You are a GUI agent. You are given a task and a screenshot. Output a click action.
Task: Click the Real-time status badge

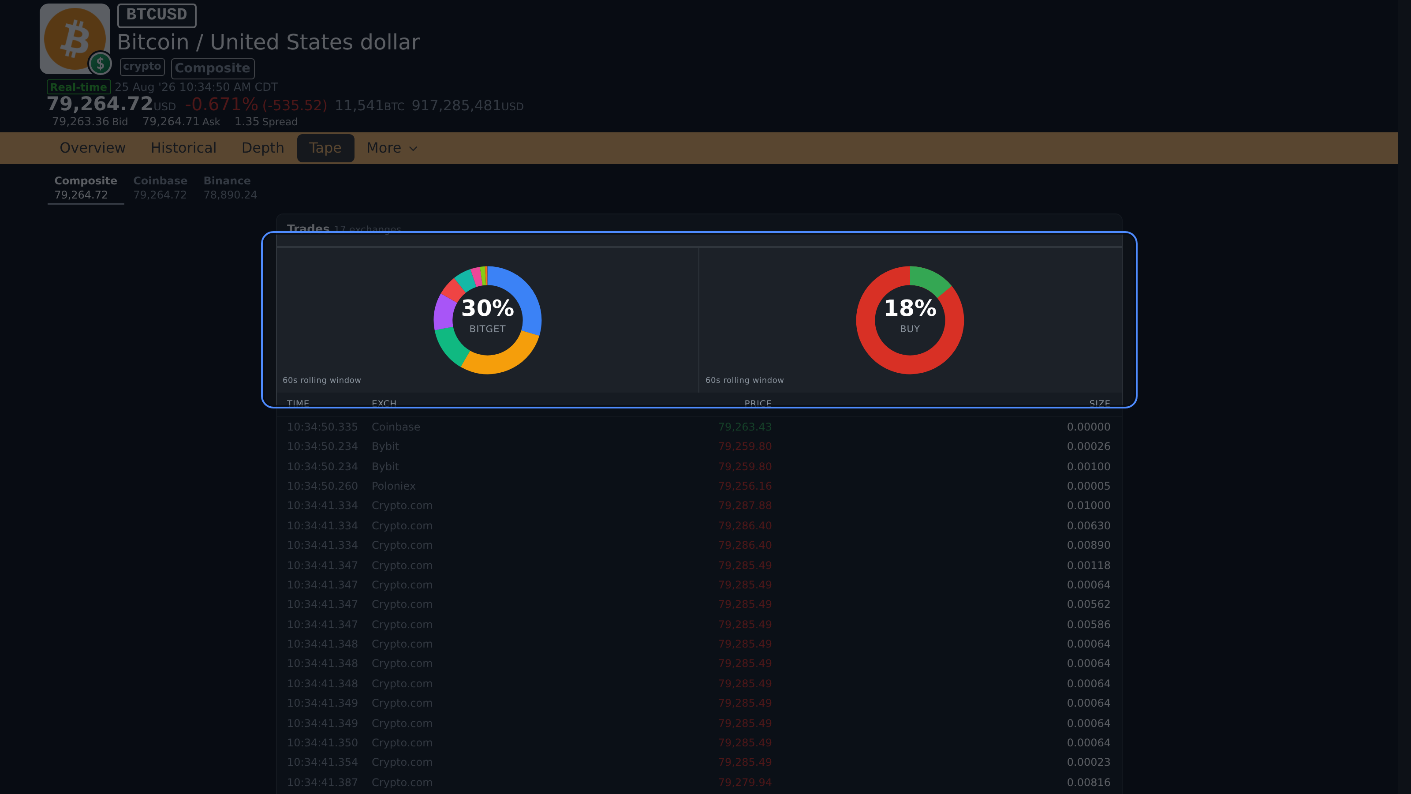(x=78, y=87)
